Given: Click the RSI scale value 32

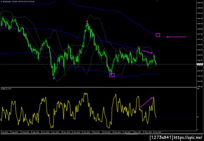Looking at the screenshot, I should pyautogui.click(x=198, y=117).
